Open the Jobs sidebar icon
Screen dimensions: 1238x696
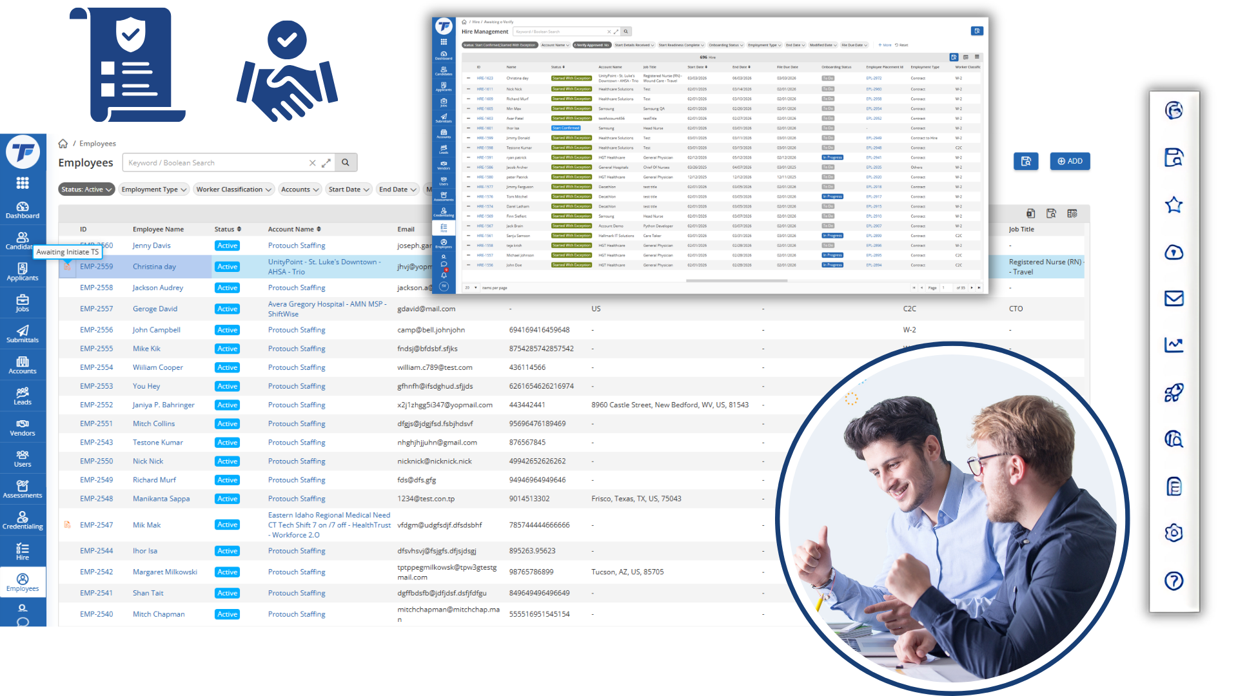coord(23,303)
